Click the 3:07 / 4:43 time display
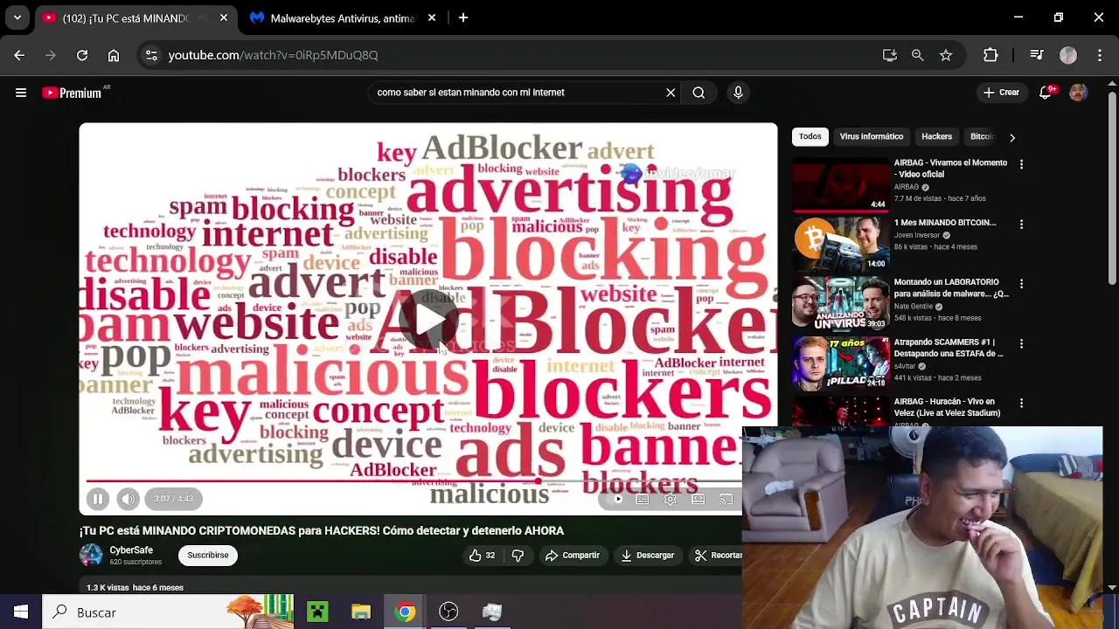This screenshot has width=1119, height=629. tap(174, 499)
